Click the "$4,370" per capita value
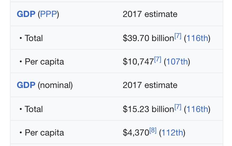The image size is (232, 146). coord(135,133)
